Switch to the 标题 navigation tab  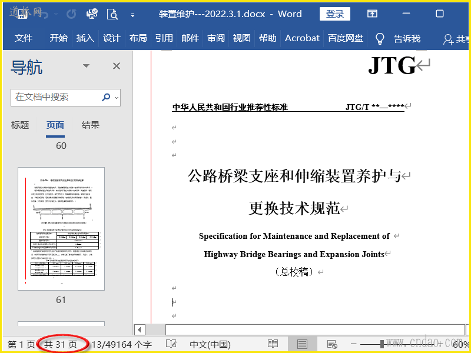[20, 125]
